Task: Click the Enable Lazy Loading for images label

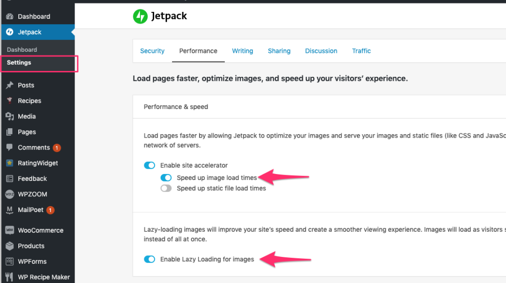Action: point(207,259)
